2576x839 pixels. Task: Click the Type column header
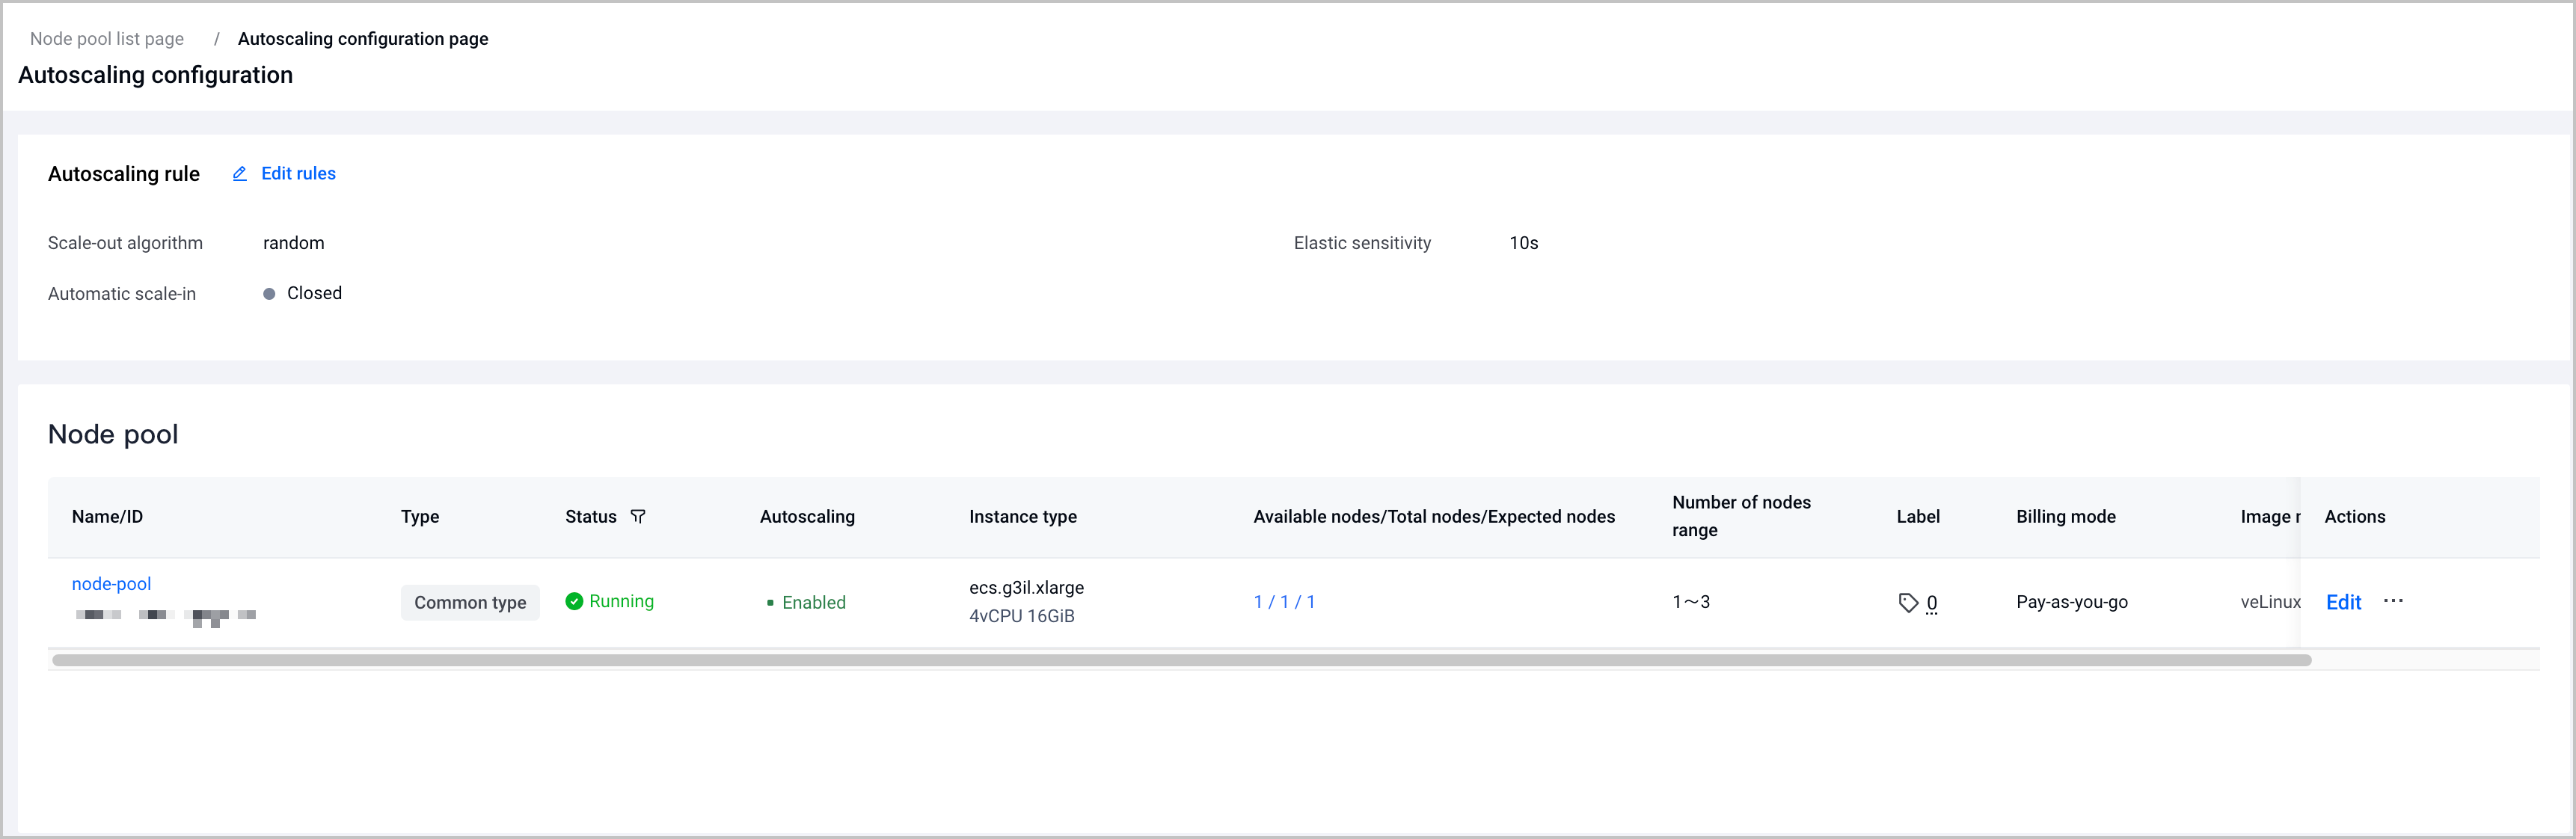pyautogui.click(x=420, y=517)
